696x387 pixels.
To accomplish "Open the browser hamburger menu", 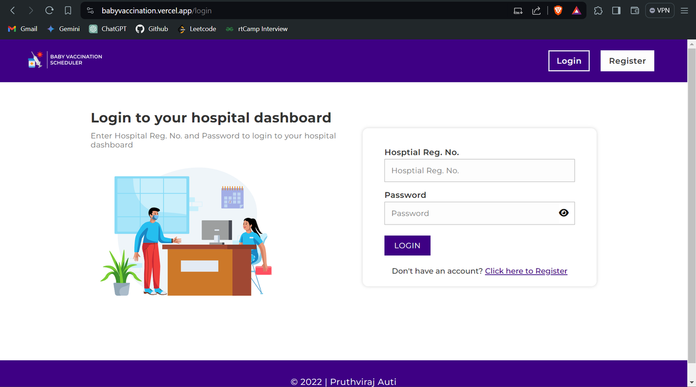I will 684,10.
